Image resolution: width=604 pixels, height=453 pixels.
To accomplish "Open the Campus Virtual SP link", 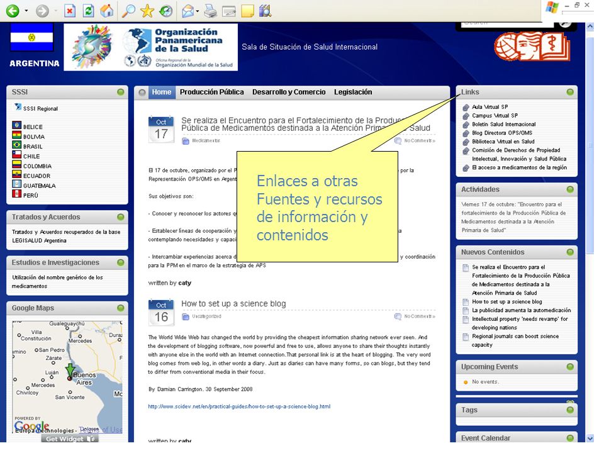I will click(x=495, y=116).
